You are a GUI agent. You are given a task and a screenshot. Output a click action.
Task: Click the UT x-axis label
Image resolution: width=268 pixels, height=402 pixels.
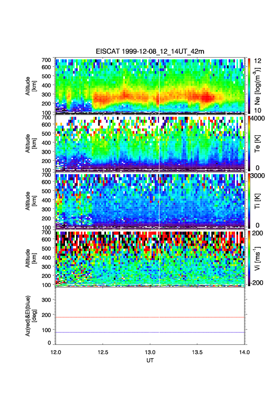pos(150,360)
